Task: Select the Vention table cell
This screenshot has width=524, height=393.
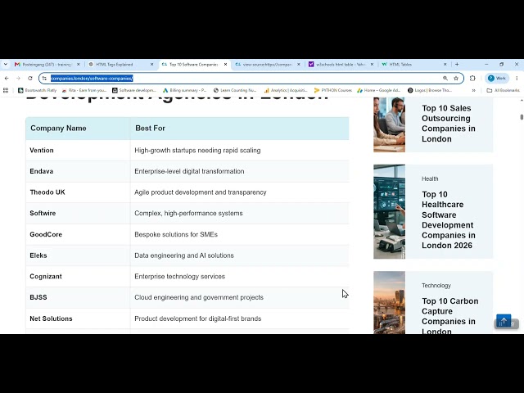Action: coord(78,151)
